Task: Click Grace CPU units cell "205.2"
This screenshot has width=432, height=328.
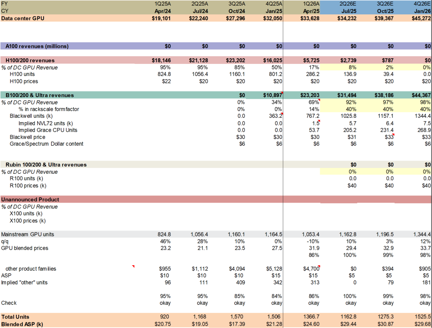Action: 350,130
